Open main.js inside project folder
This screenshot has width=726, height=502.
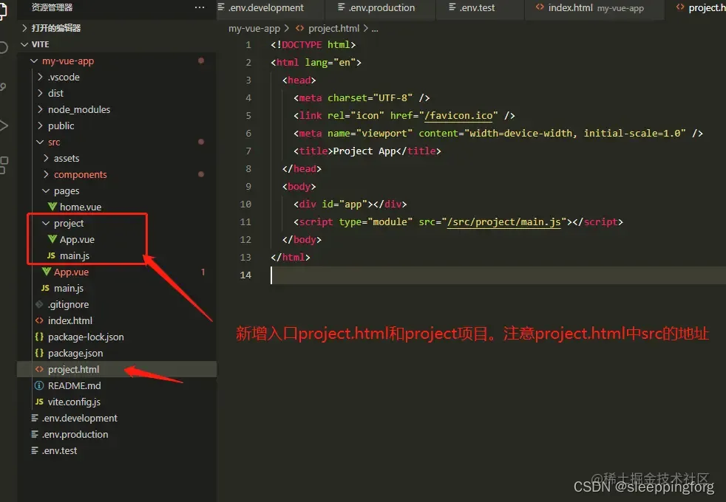click(75, 255)
